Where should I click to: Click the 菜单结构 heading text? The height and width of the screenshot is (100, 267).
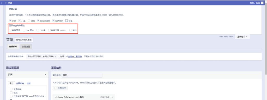(x=56, y=68)
